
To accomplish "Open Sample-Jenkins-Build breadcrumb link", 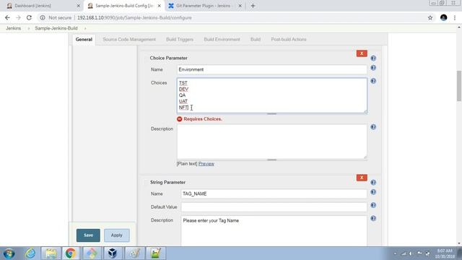I will click(56, 28).
